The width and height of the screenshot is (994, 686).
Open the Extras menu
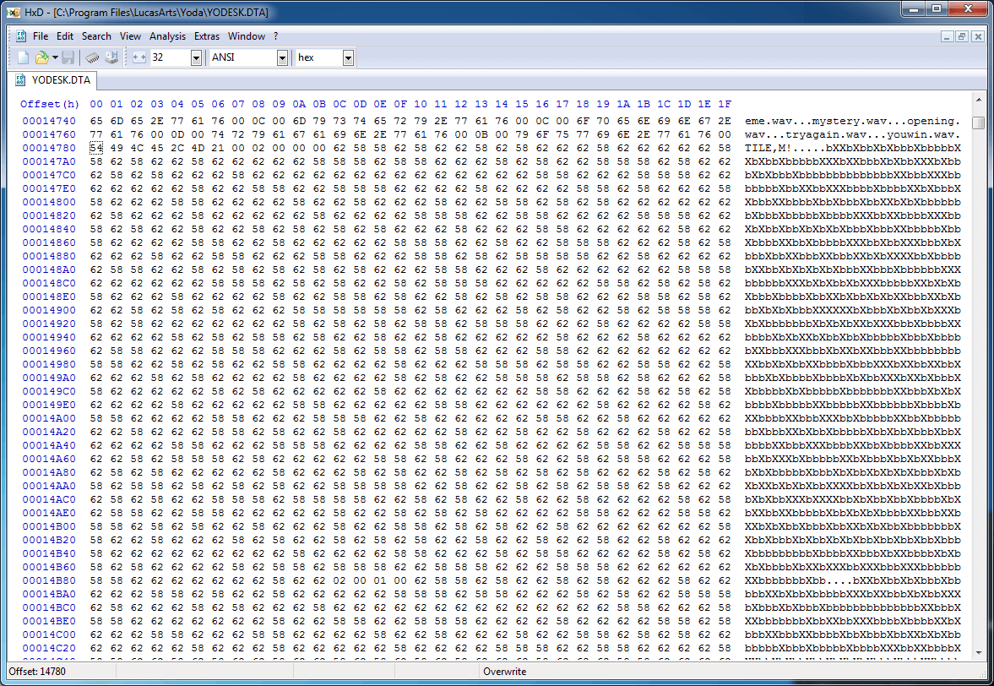tap(207, 36)
